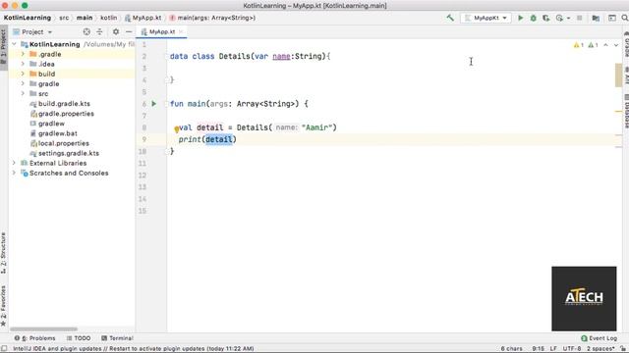Open Search Everywhere magnifier icon

click(625, 18)
